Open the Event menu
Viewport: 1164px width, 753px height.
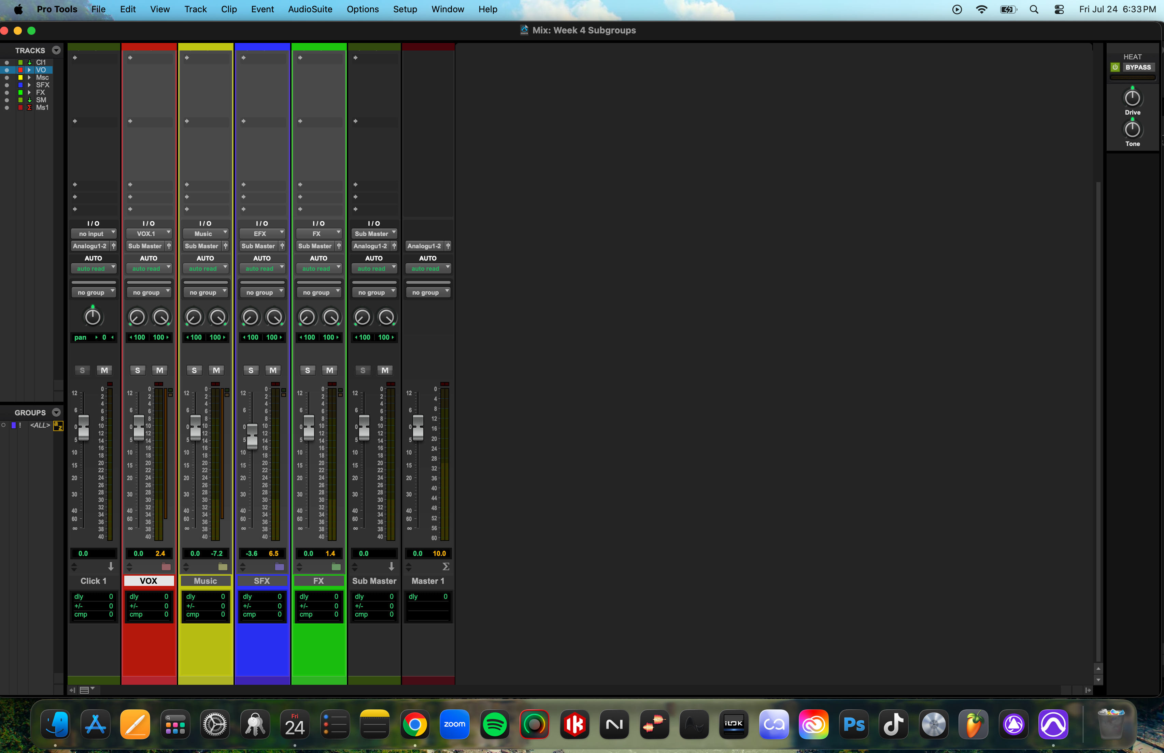[x=262, y=9]
